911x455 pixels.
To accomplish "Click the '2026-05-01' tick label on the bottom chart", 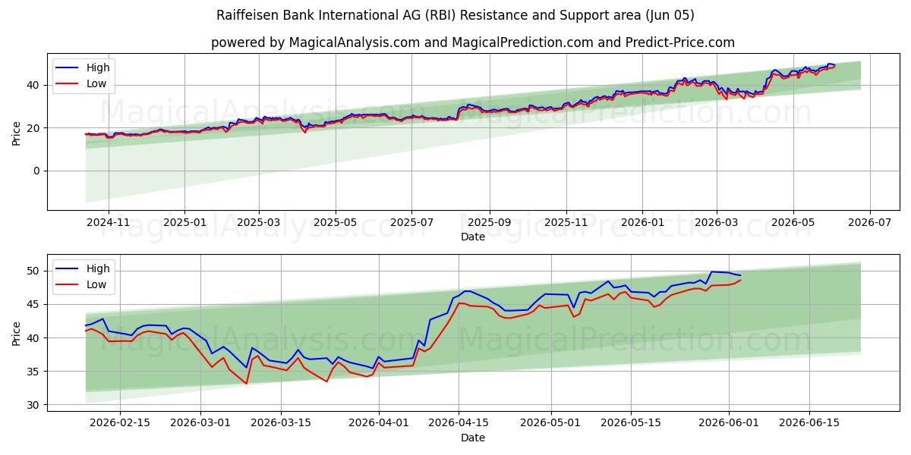I will click(550, 424).
